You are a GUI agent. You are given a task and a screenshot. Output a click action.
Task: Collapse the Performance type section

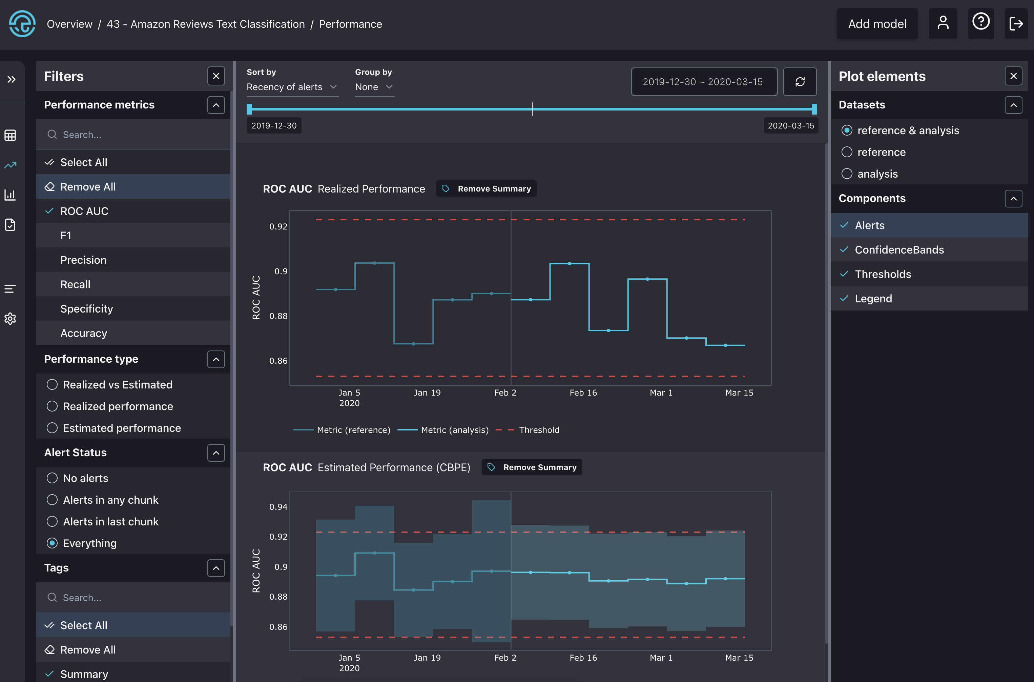click(x=216, y=359)
